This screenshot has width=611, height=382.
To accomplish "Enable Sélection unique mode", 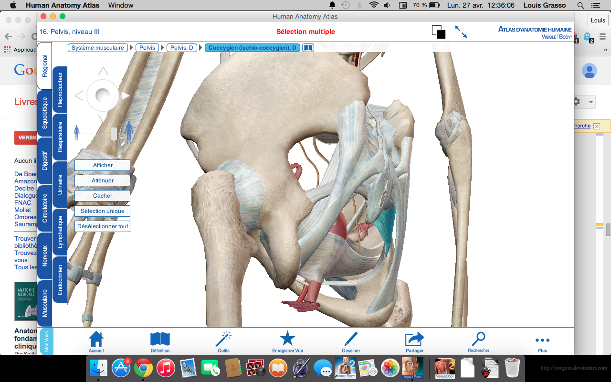I will point(102,211).
